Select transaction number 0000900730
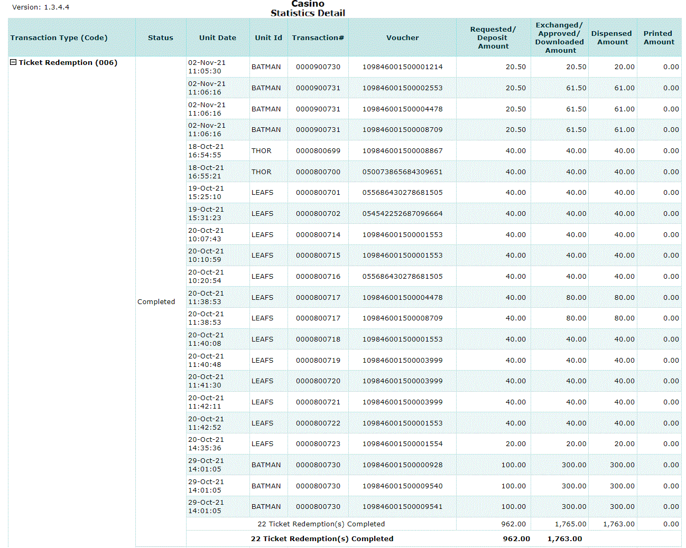 (318, 67)
